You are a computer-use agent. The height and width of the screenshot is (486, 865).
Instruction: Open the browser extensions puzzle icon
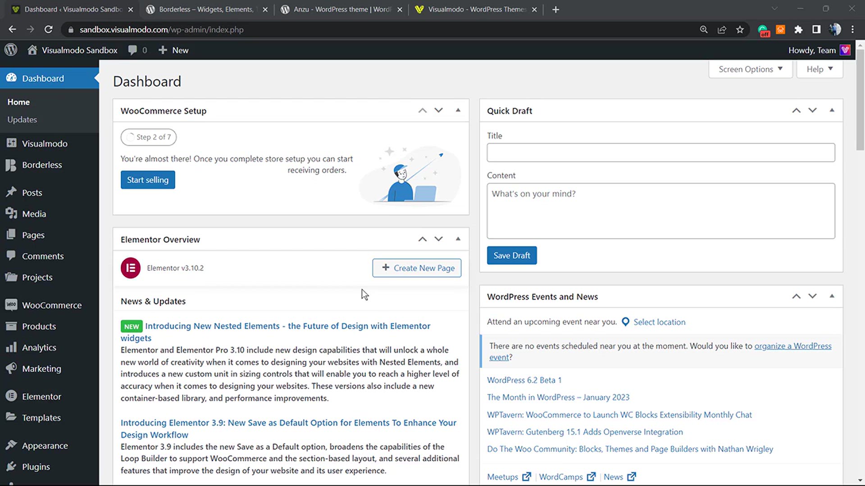point(798,29)
